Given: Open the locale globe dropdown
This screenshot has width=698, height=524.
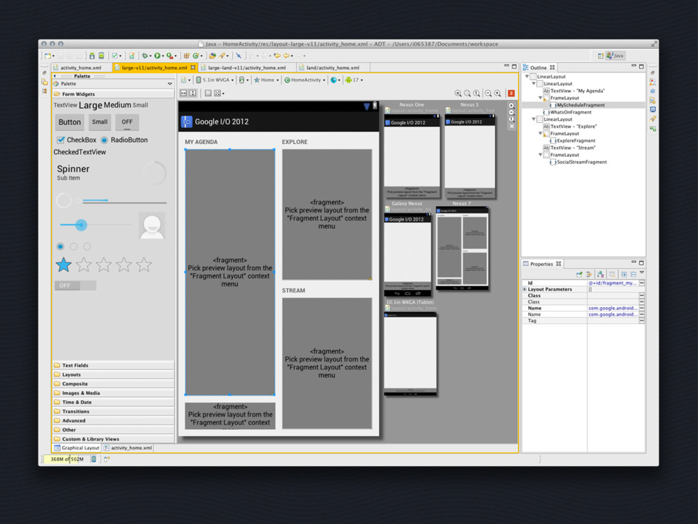Looking at the screenshot, I should [335, 81].
